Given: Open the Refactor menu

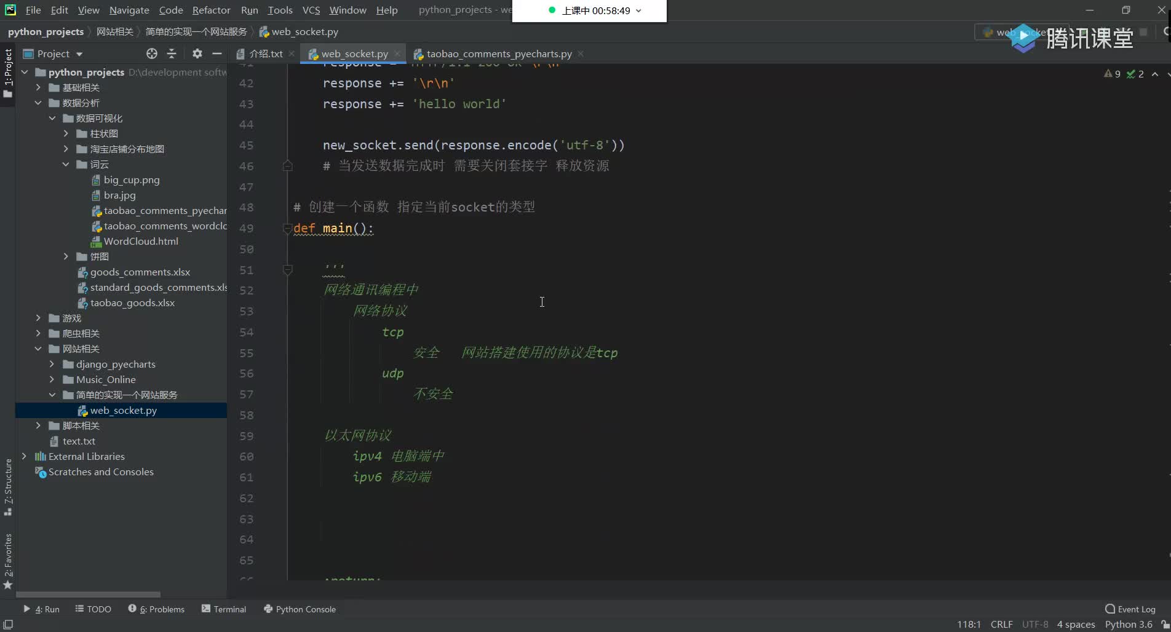Looking at the screenshot, I should coord(211,10).
